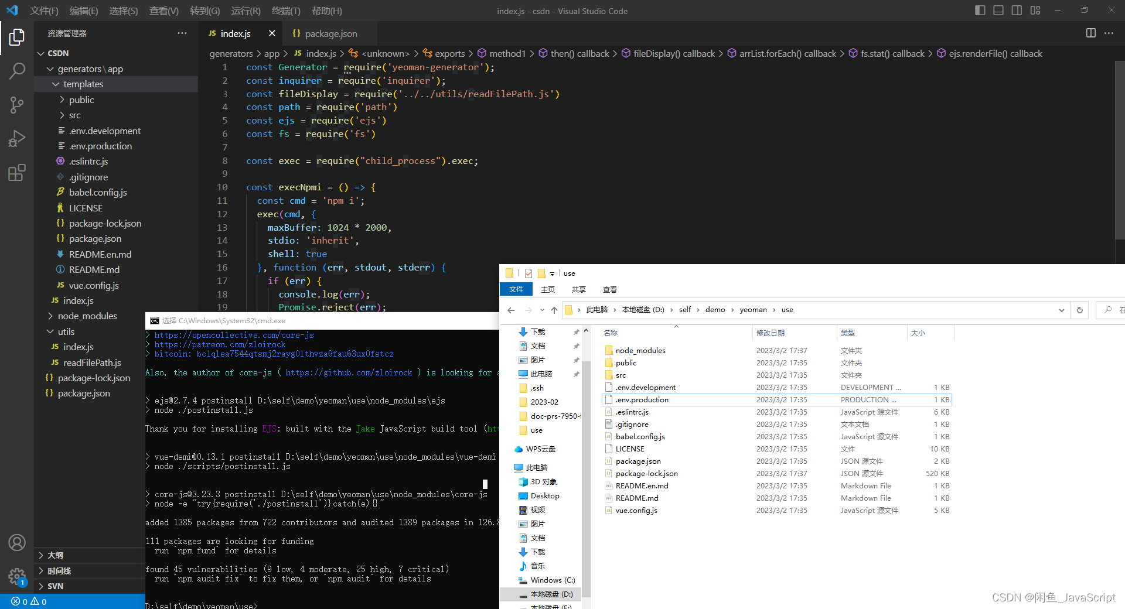Viewport: 1125px width, 609px height.
Task: Open address bar history dropdown in File Explorer
Action: click(x=1061, y=310)
